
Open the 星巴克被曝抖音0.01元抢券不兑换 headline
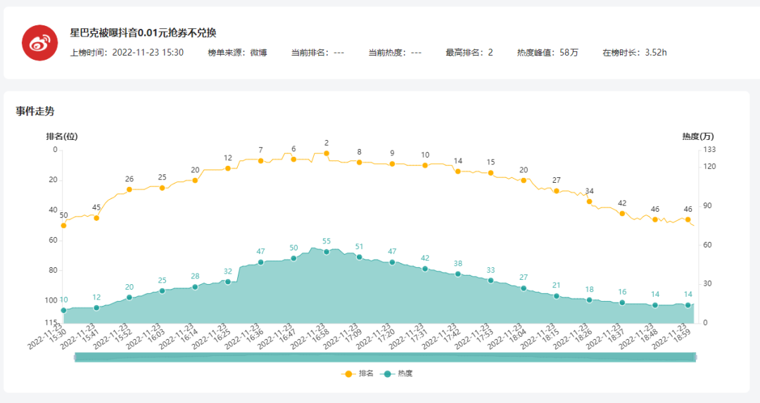[143, 33]
